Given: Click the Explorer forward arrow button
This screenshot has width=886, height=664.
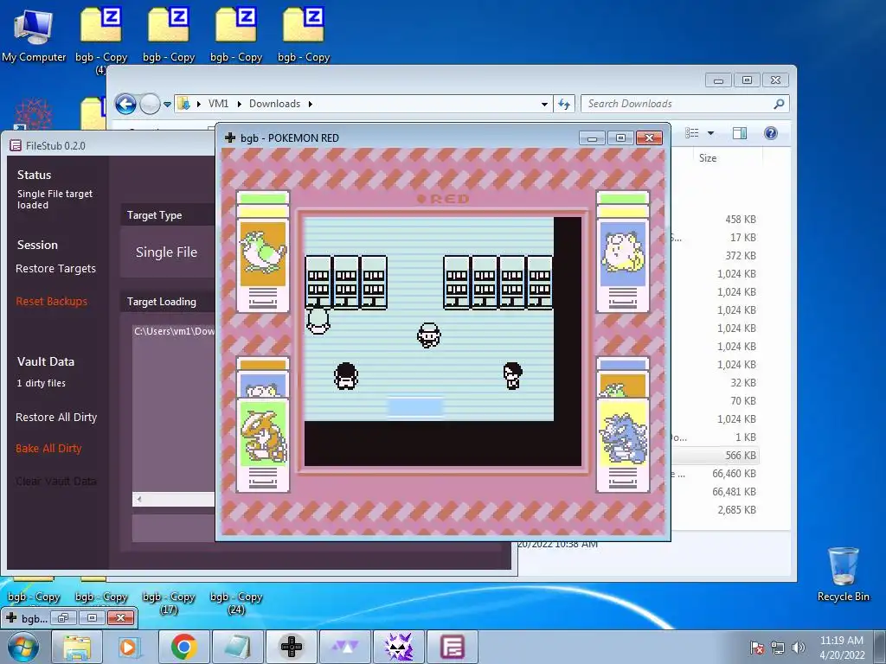Looking at the screenshot, I should [x=150, y=104].
